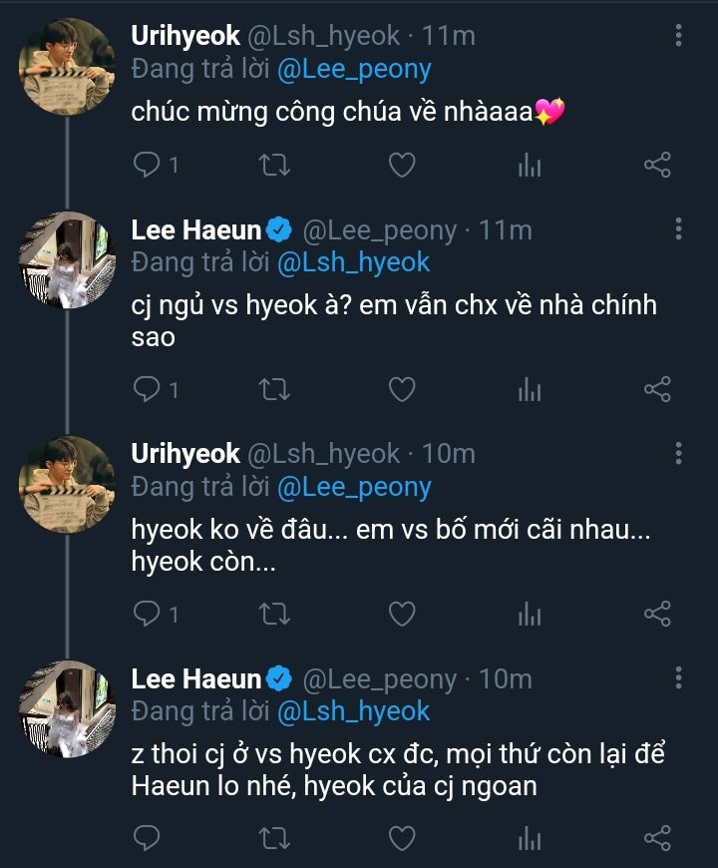Viewport: 718px width, 868px height.
Task: Share the 'chúc mừng công chúa' tweet
Action: (657, 166)
